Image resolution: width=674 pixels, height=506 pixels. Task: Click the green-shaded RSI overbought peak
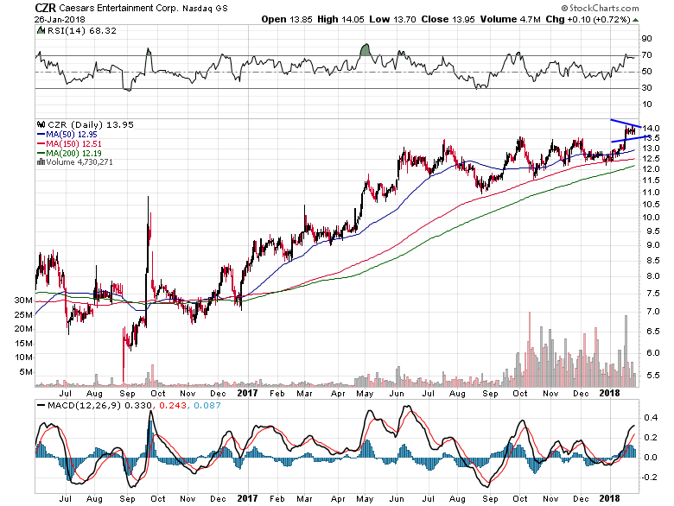(x=366, y=51)
